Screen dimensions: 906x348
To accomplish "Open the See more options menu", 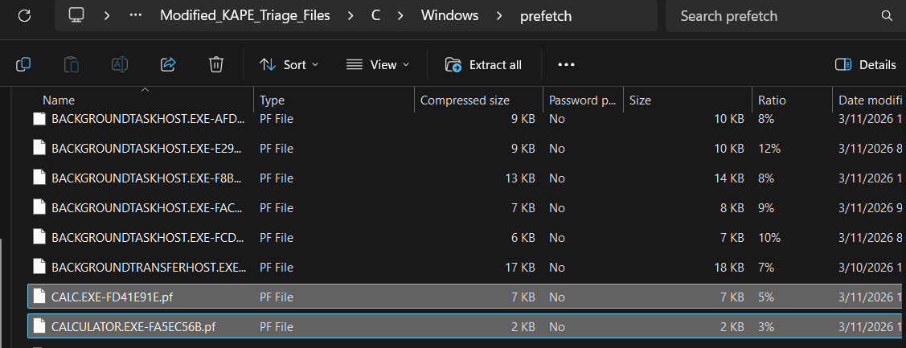I will click(x=566, y=65).
